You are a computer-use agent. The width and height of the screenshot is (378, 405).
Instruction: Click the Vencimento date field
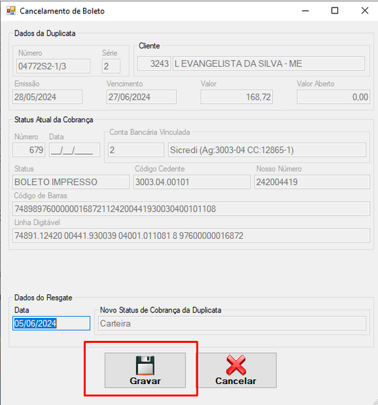click(141, 97)
